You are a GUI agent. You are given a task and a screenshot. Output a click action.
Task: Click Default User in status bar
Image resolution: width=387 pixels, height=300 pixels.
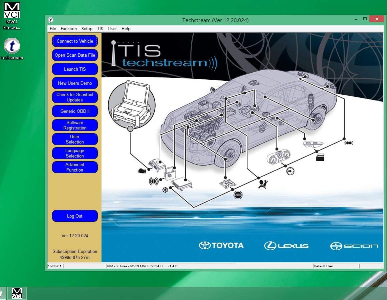tap(323, 266)
